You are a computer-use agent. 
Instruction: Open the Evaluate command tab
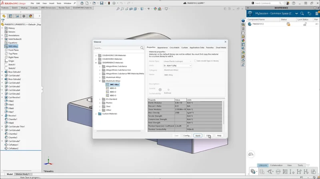tap(34, 8)
